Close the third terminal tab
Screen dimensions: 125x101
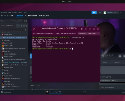click(98, 34)
